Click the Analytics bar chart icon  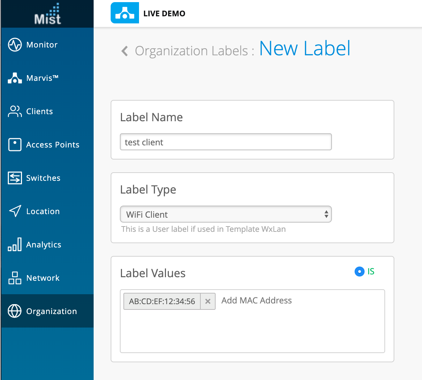coord(15,245)
